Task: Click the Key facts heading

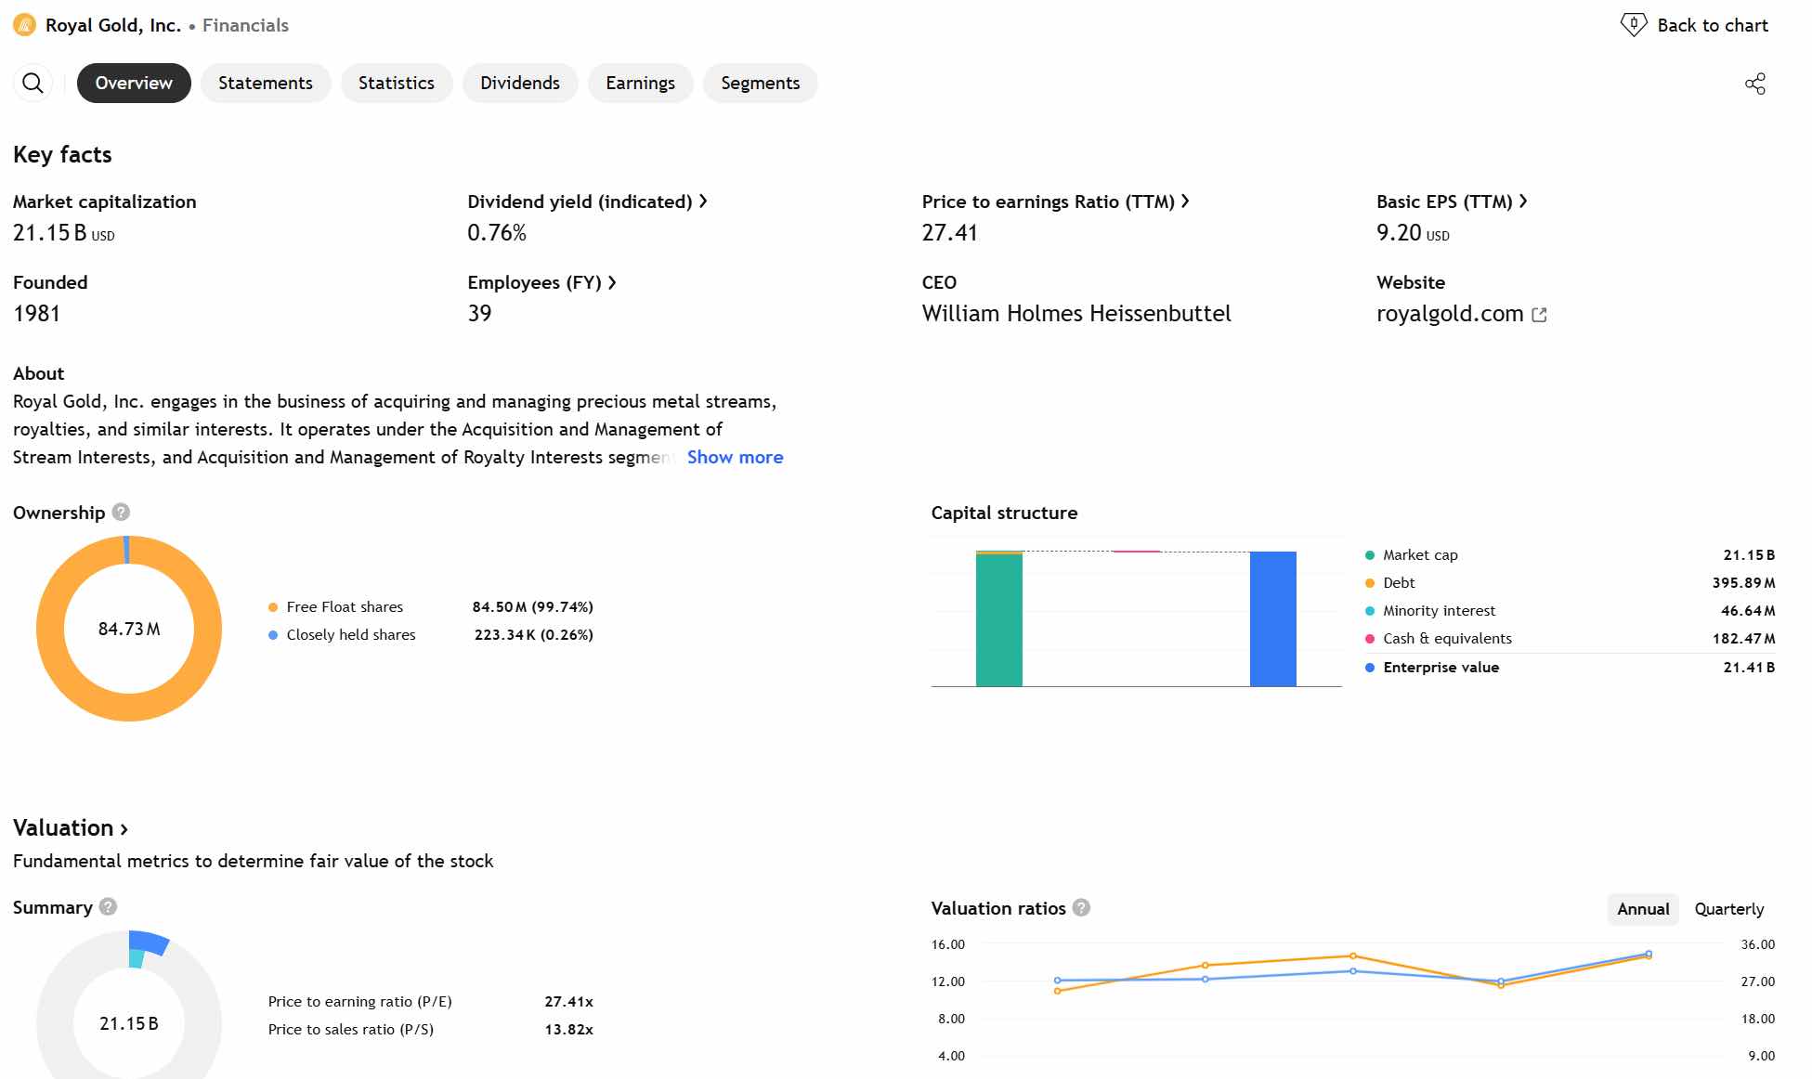Action: tap(62, 154)
